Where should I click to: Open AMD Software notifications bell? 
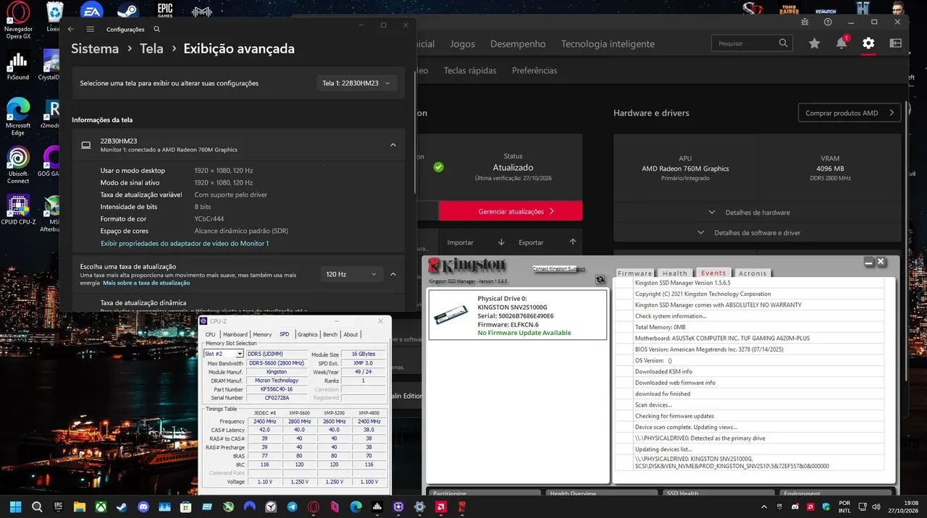click(842, 43)
